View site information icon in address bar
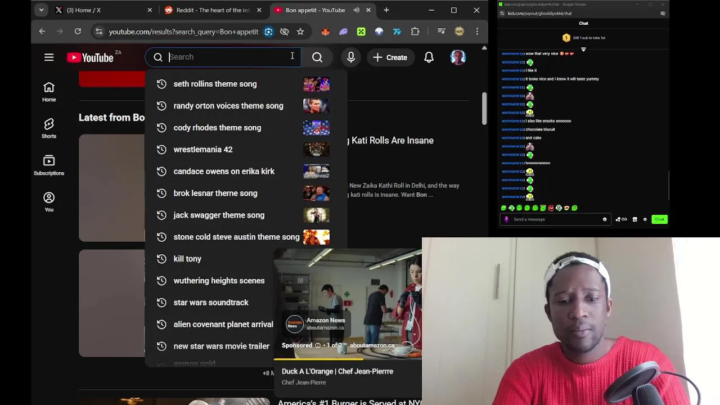This screenshot has width=720, height=405. 99,31
